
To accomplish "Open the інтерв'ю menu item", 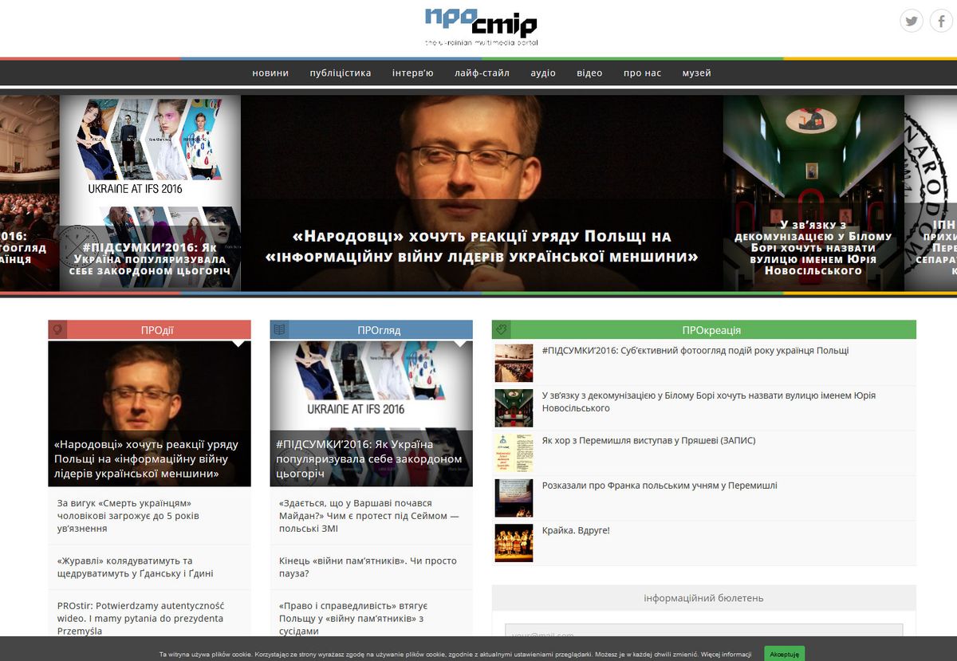I will [413, 73].
